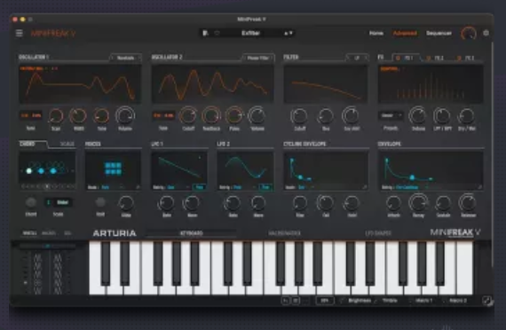Select the previous preset arrow
Viewport: 506px width, 330px height.
(x=286, y=33)
